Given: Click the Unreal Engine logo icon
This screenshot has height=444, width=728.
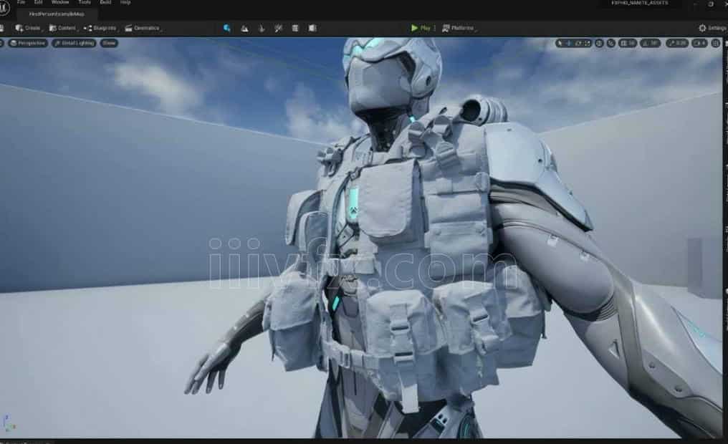Looking at the screenshot, I should pos(4,8).
